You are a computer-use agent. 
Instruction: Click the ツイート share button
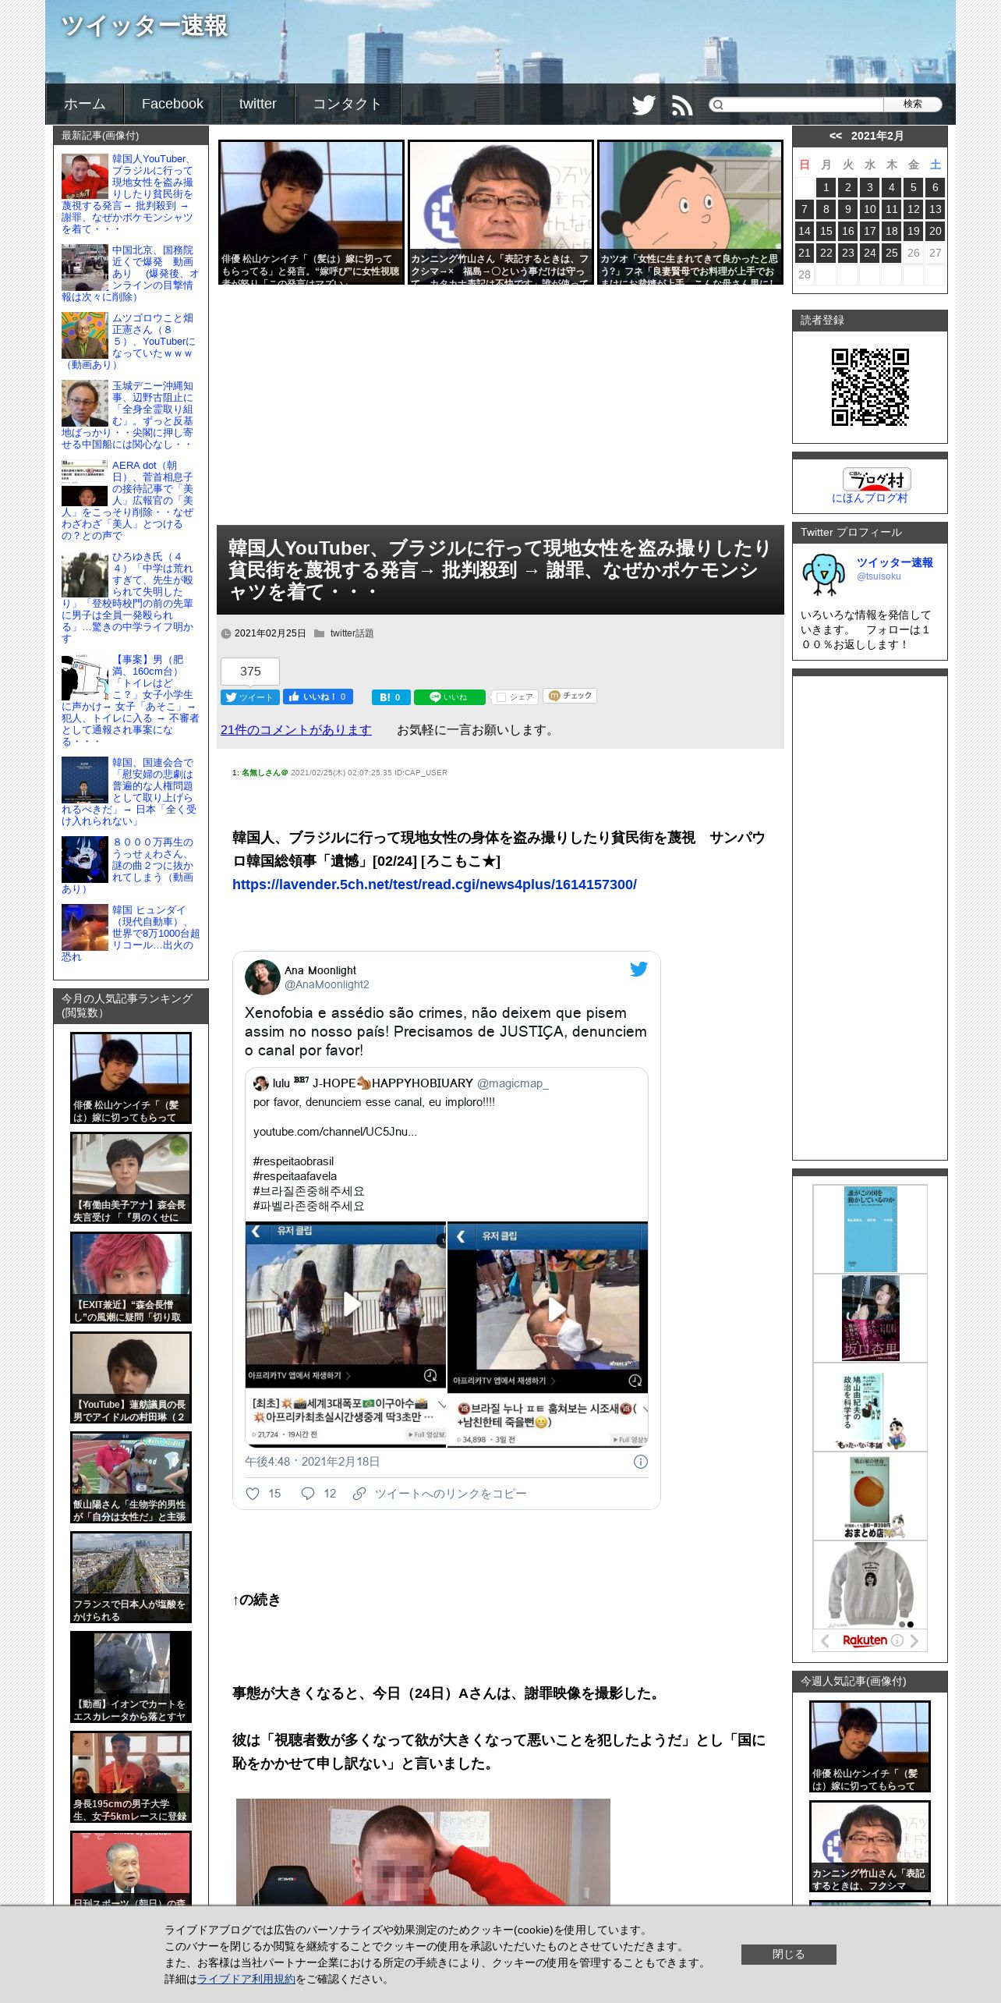point(249,697)
